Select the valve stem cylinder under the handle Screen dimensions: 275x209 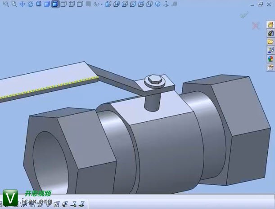153,102
